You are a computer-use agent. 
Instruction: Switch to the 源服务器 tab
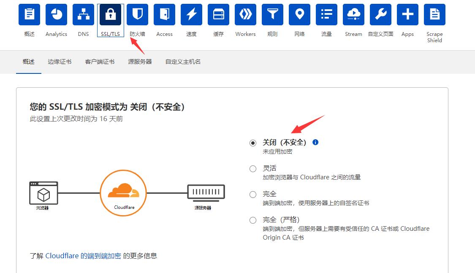140,62
